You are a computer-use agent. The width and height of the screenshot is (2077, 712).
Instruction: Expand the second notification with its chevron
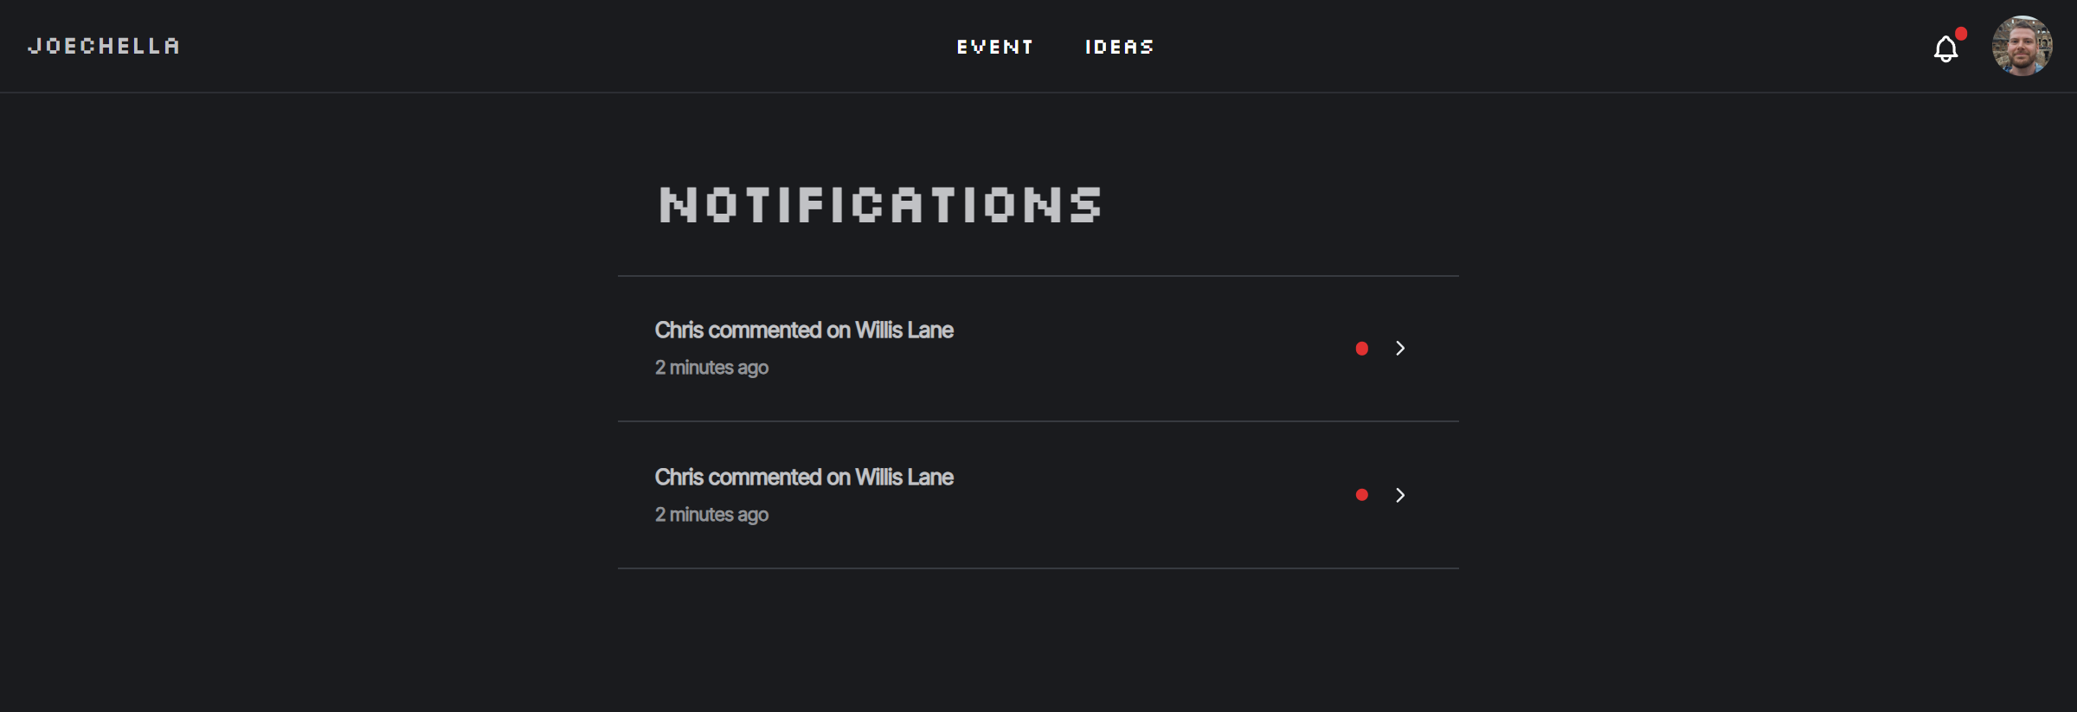tap(1400, 495)
